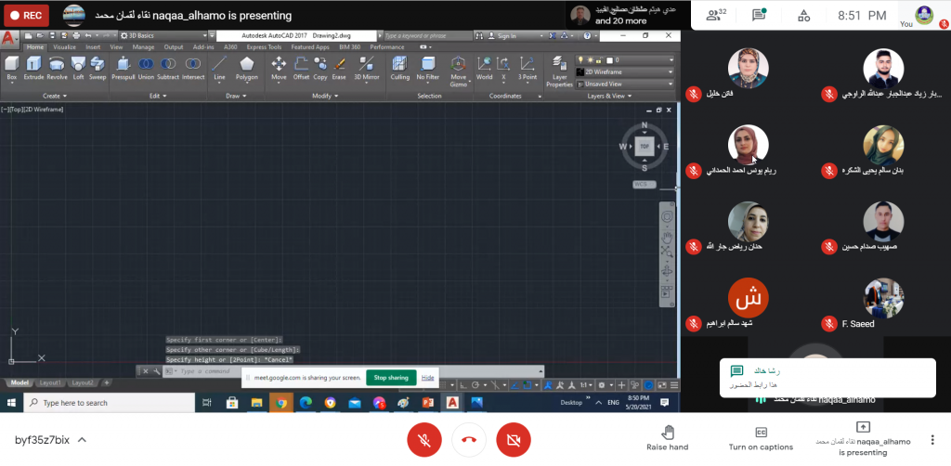This screenshot has height=466, width=951.
Task: Hide the screen sharing notification bar
Action: [427, 378]
